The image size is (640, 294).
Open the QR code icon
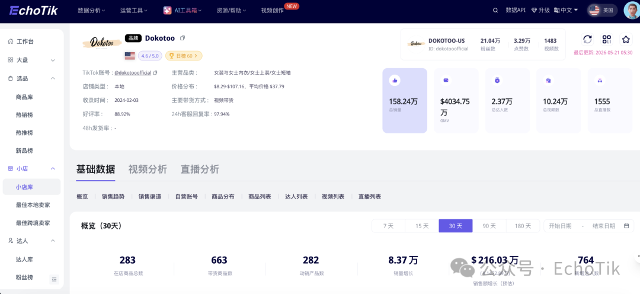607,39
